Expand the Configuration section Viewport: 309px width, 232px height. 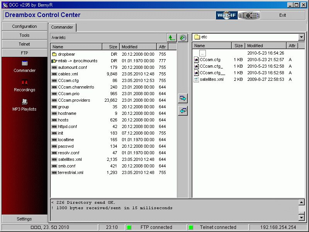(x=24, y=26)
